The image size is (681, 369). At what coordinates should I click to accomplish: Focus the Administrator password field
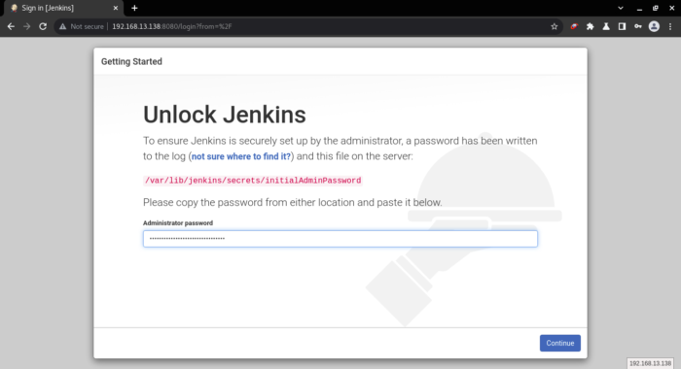[x=340, y=239]
